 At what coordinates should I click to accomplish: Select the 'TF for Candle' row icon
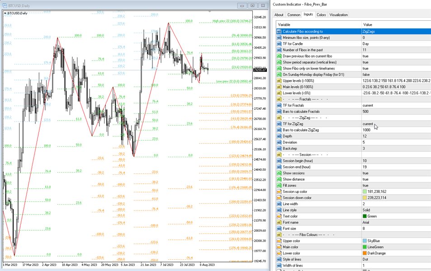point(279,44)
